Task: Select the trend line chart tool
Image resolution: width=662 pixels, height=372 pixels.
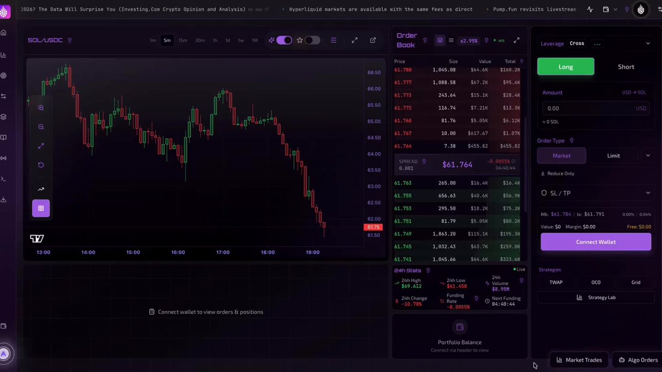Action: pyautogui.click(x=41, y=189)
